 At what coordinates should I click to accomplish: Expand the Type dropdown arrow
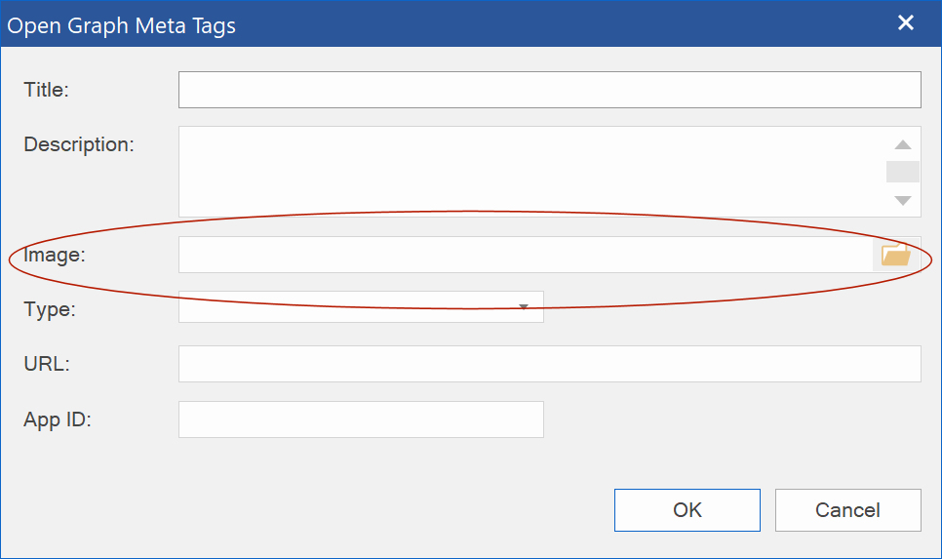524,306
